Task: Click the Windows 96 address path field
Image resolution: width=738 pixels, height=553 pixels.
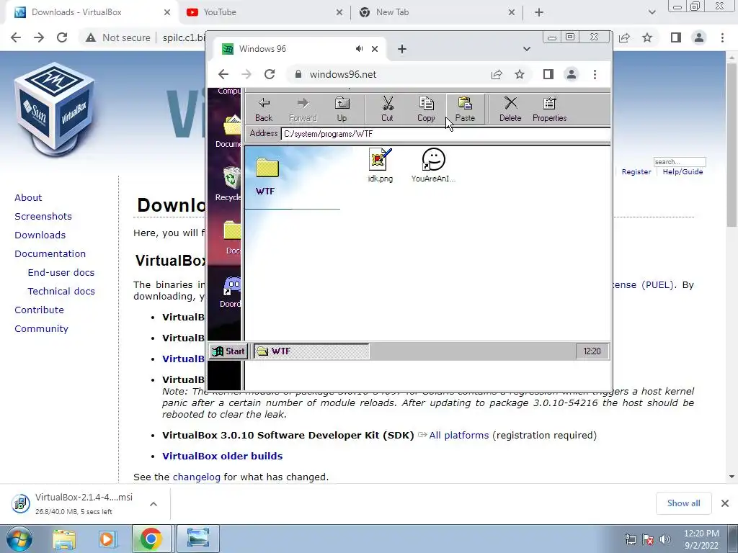Action: [445, 134]
